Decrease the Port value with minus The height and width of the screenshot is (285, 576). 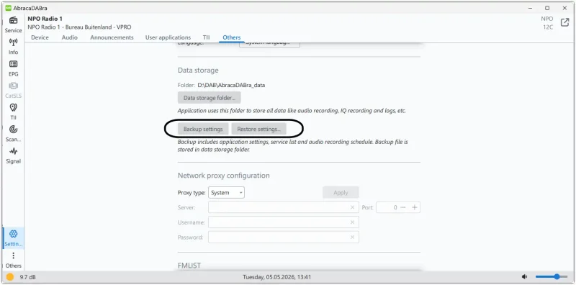click(403, 207)
